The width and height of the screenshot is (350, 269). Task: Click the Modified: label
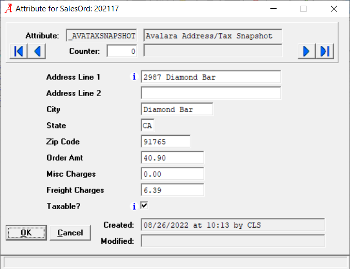[118, 241]
